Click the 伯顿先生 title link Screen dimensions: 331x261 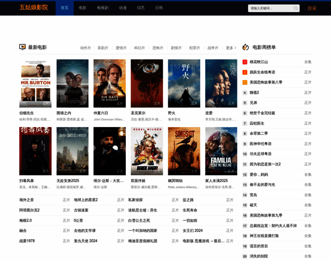[27, 113]
